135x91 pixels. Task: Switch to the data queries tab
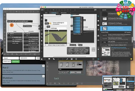pyautogui.click(x=64, y=13)
